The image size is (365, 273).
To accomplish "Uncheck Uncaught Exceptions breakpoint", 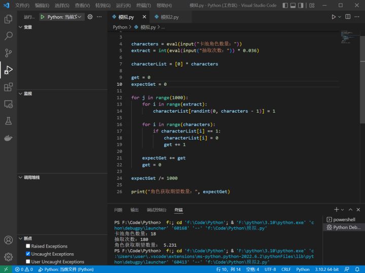I will point(28,254).
